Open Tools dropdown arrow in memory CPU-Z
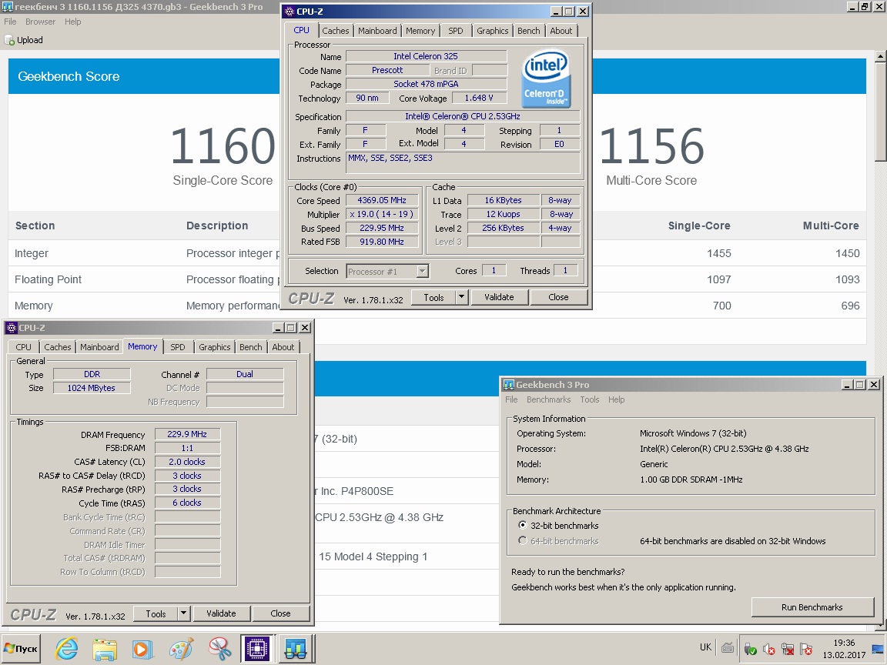 (x=183, y=613)
